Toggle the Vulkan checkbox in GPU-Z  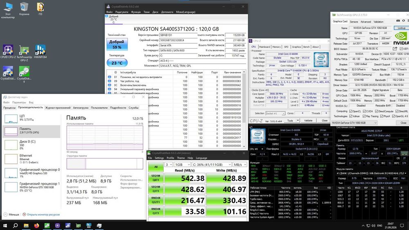point(351,116)
